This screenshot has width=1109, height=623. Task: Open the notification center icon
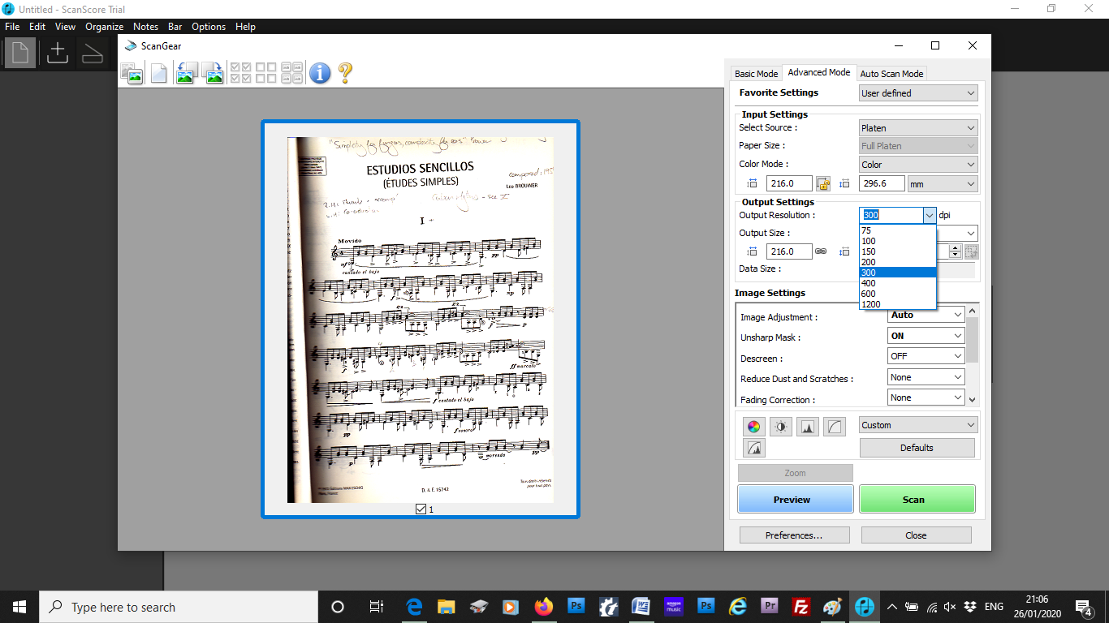1083,607
